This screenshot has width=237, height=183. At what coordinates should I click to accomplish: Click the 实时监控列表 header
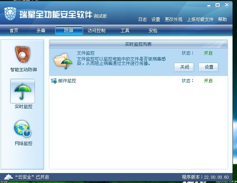coord(138,44)
